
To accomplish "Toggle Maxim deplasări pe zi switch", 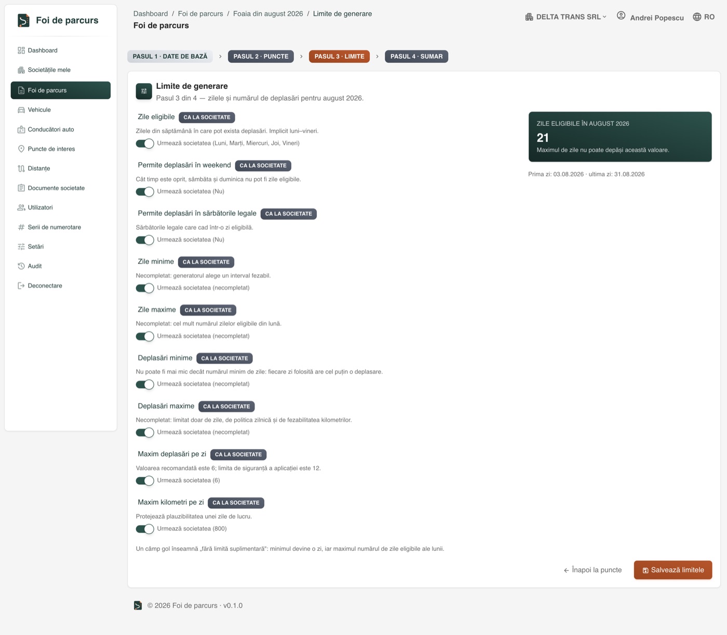I will (145, 481).
